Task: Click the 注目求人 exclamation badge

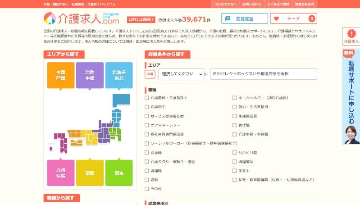Action: coord(351,36)
